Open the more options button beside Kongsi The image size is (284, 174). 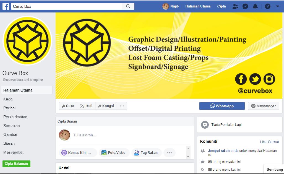pos(122,106)
